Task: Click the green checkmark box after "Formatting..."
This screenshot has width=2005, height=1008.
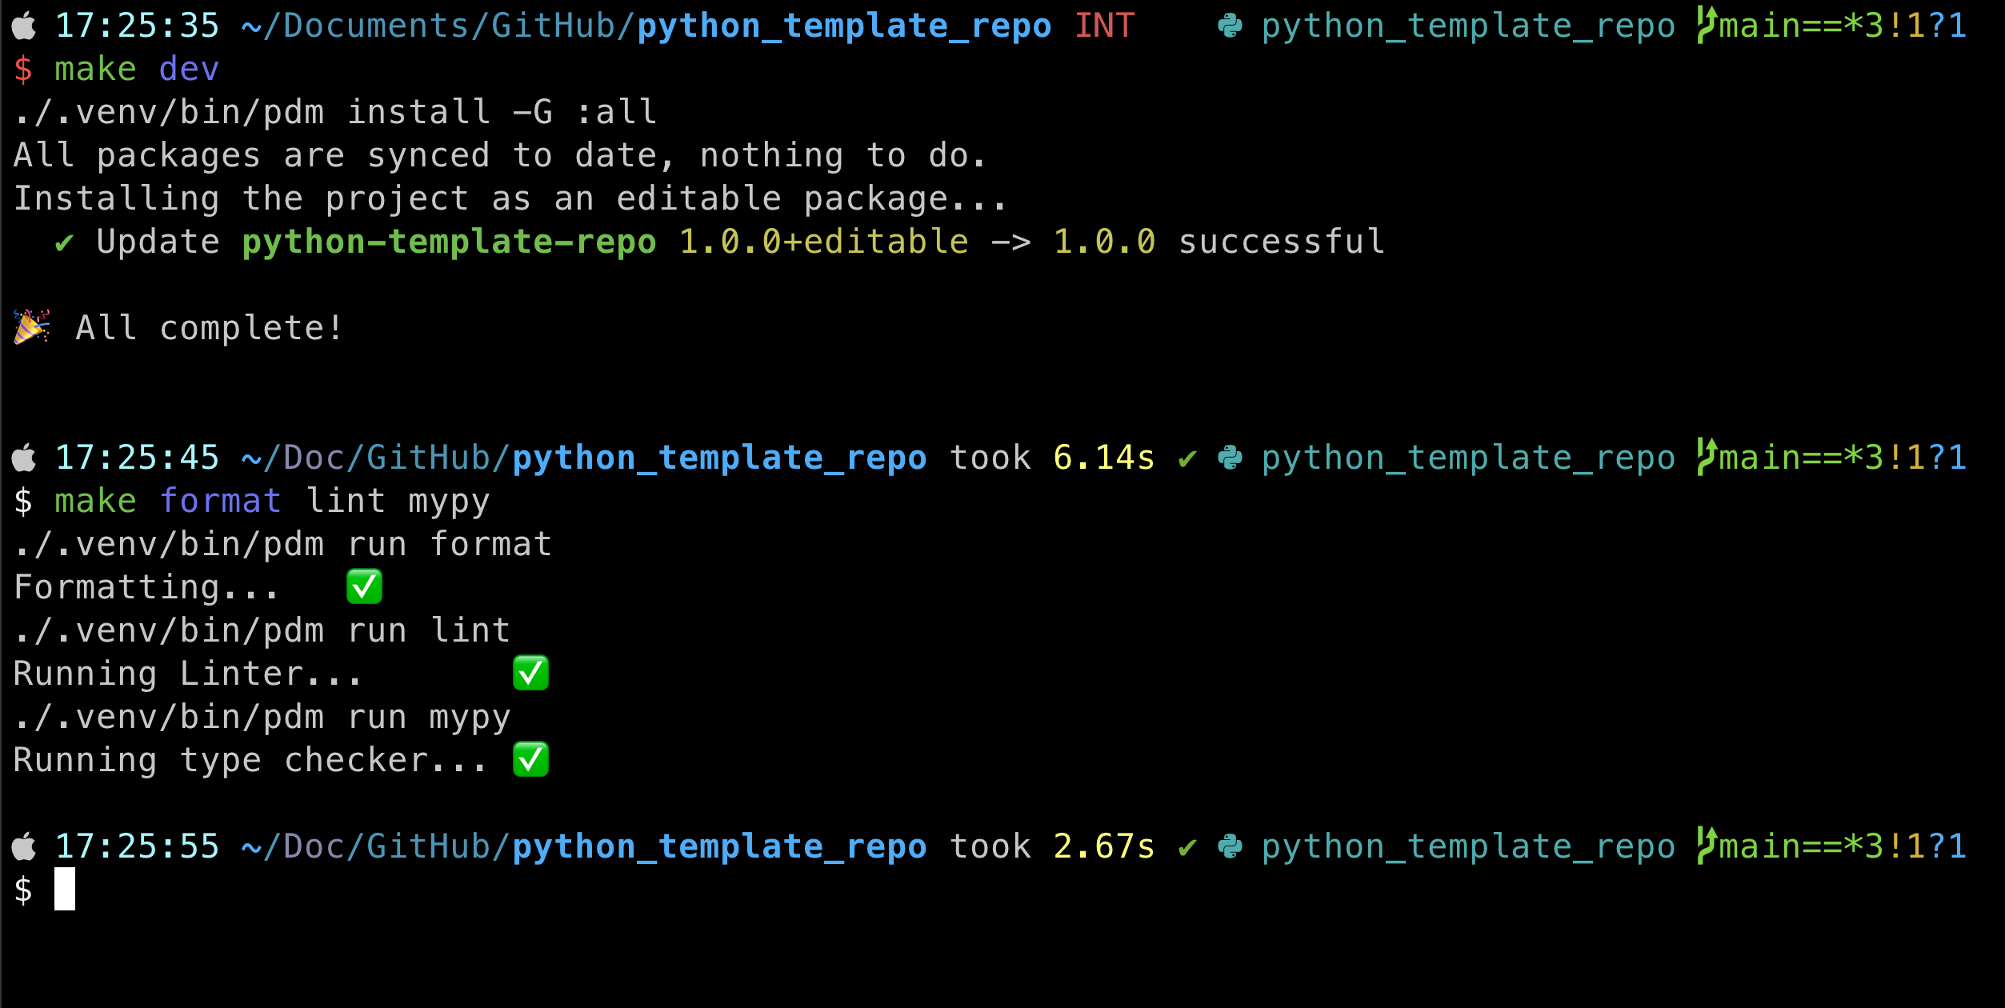Action: click(365, 587)
